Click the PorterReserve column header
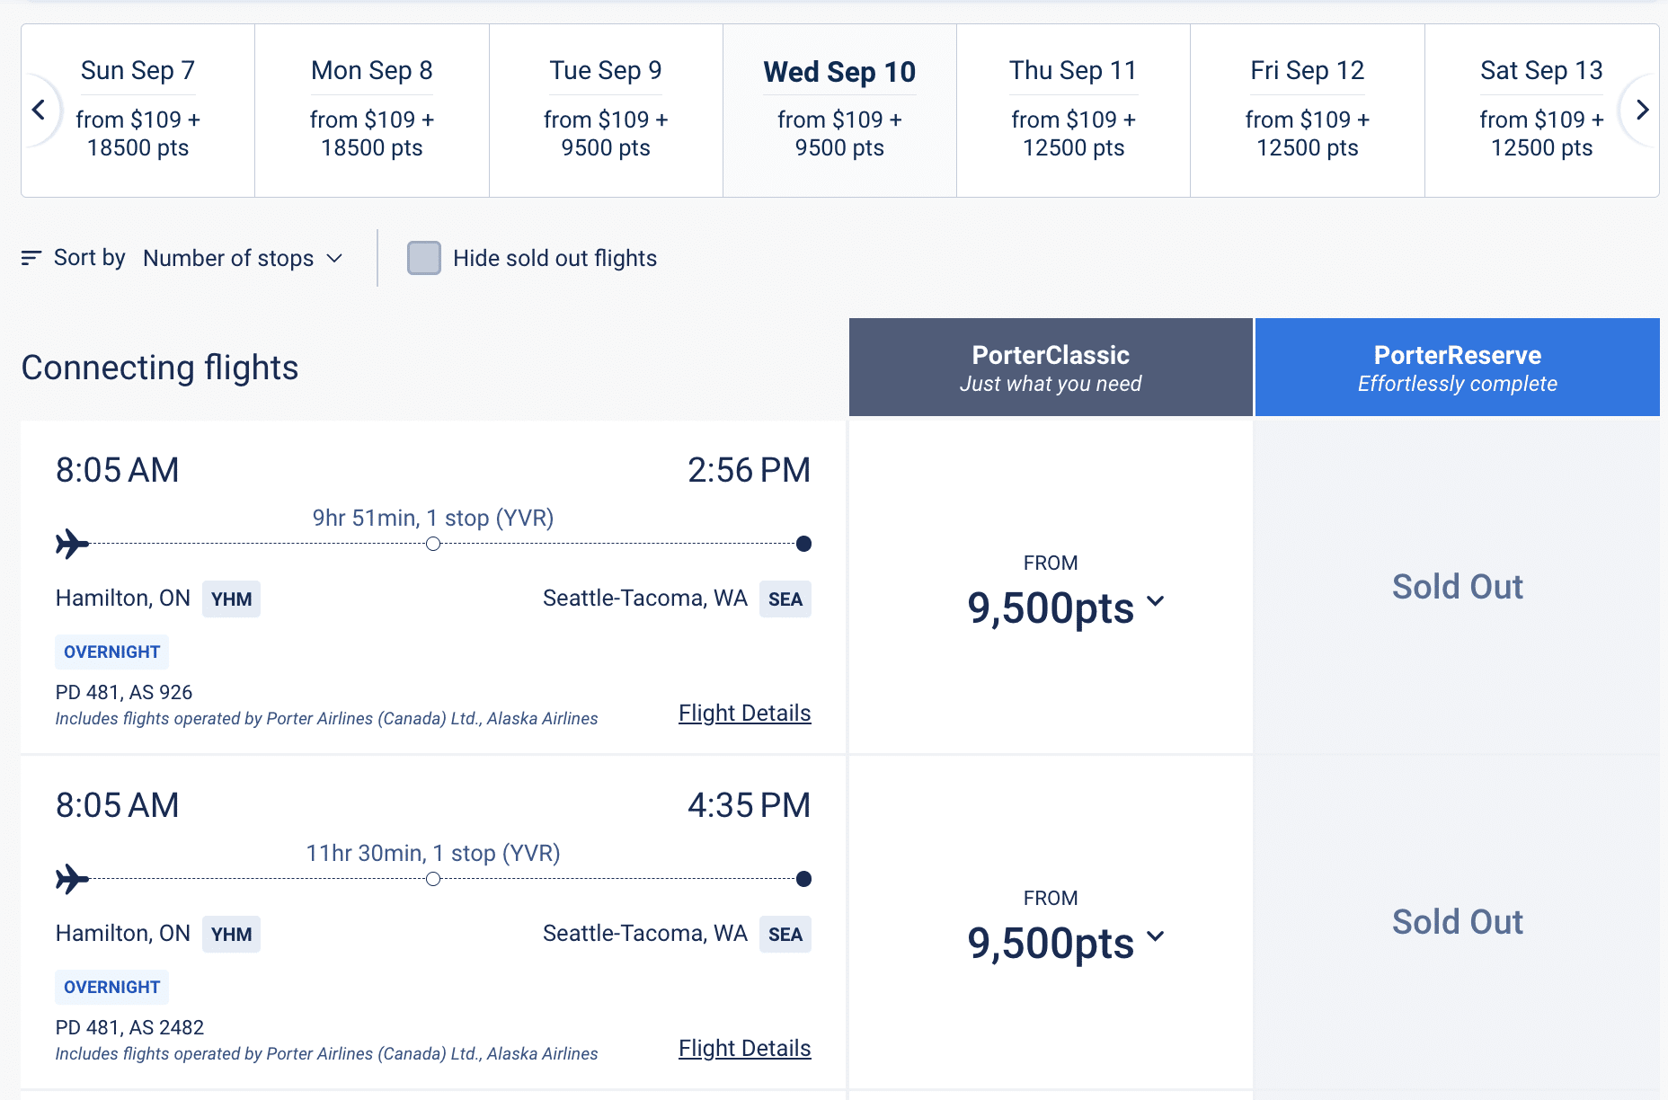The width and height of the screenshot is (1668, 1100). point(1457,368)
